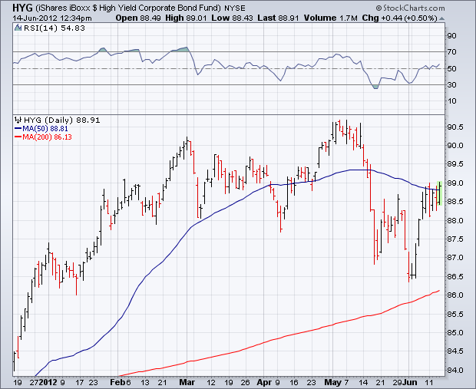Click the Chg +0.44 (+0.50%) value
Screen dimensions: 476x389
[399, 18]
